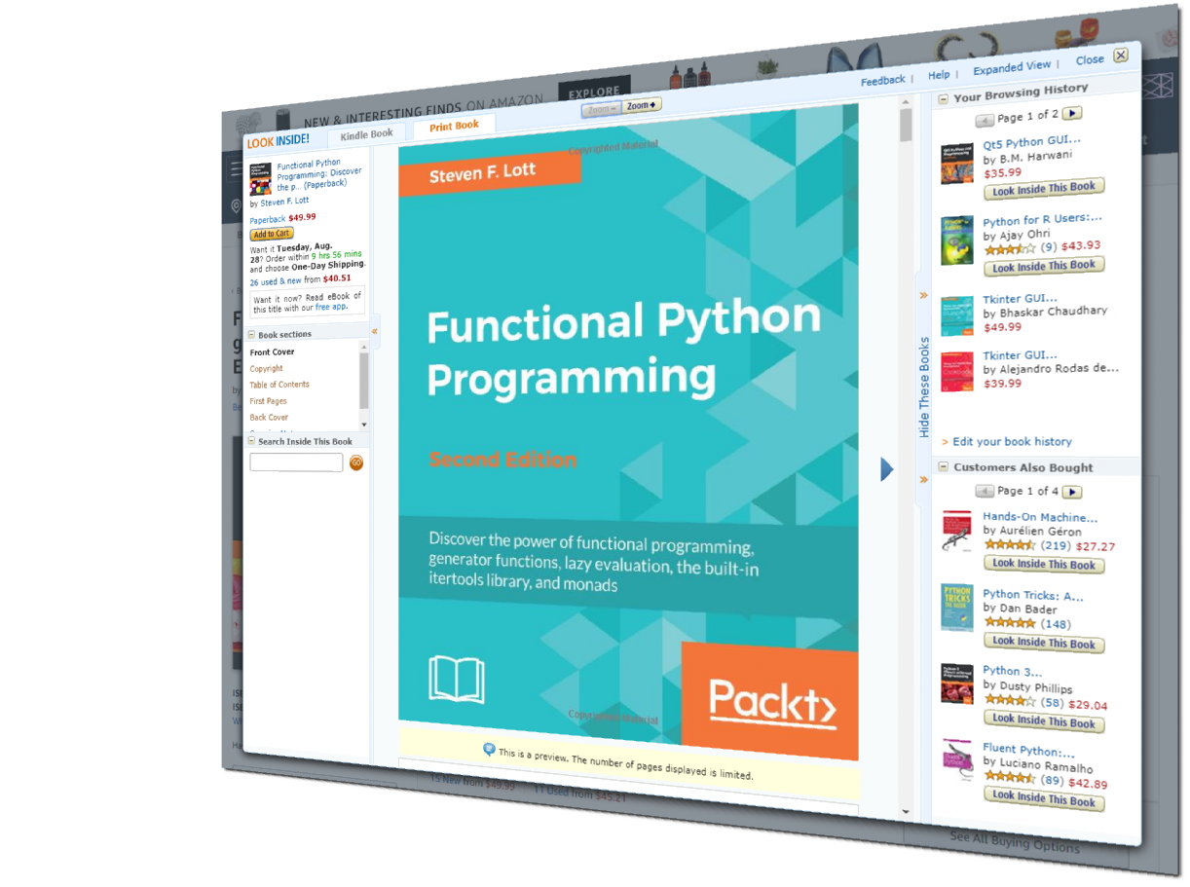Click Fluent Python cover thumbnail

pos(957,760)
